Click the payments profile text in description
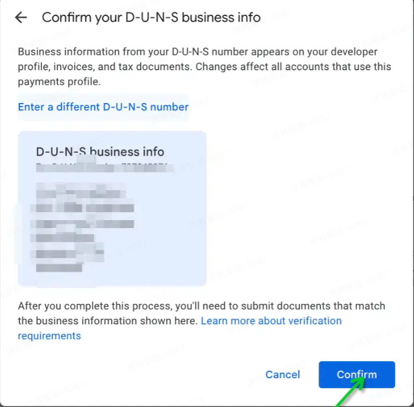Screen dimensions: 414x407 point(59,82)
